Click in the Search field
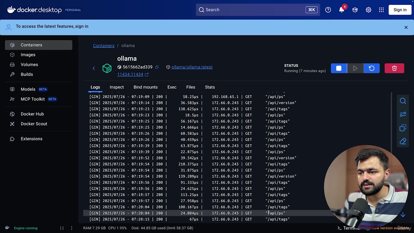 click(x=258, y=10)
